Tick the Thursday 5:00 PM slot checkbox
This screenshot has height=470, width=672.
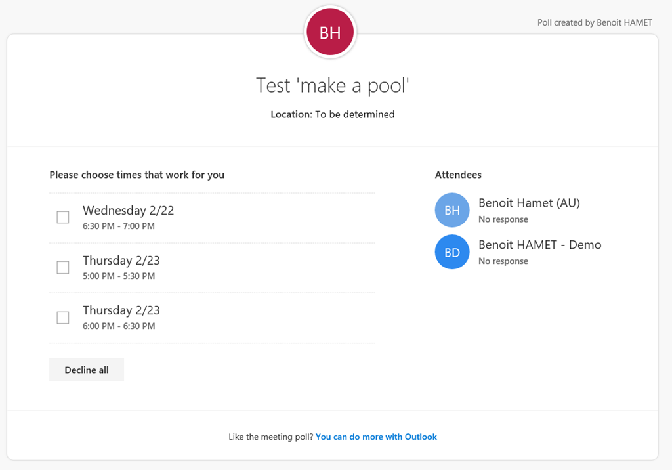click(63, 267)
